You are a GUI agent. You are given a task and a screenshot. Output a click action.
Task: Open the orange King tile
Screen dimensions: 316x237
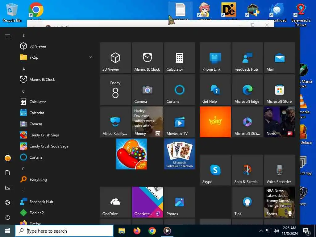click(x=215, y=122)
